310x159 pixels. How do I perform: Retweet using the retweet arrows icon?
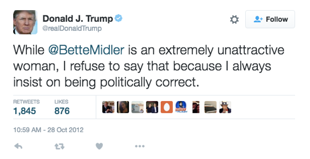pyautogui.click(x=58, y=146)
